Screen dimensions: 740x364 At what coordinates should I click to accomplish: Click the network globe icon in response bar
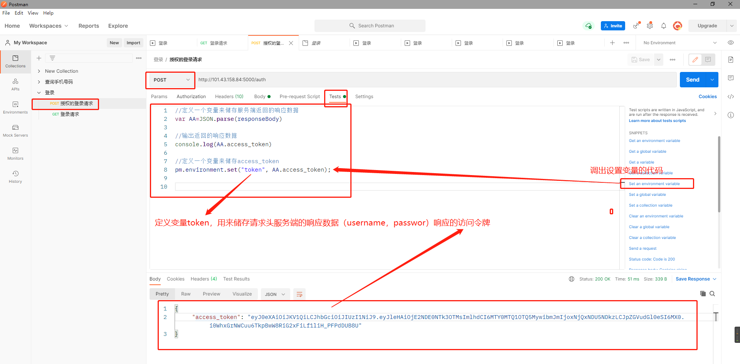click(x=572, y=279)
